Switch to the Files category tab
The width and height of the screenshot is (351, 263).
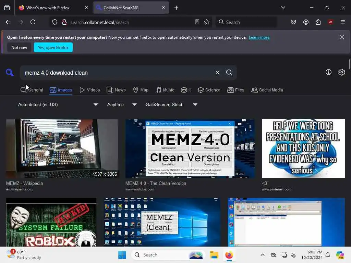[x=235, y=90]
